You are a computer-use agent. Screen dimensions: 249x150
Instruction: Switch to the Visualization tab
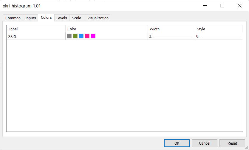98,18
